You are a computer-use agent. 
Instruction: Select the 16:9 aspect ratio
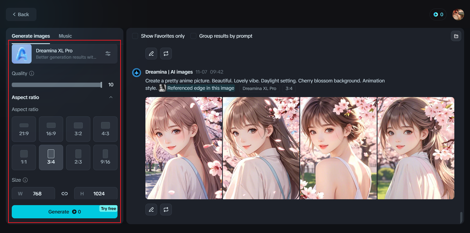pos(51,129)
